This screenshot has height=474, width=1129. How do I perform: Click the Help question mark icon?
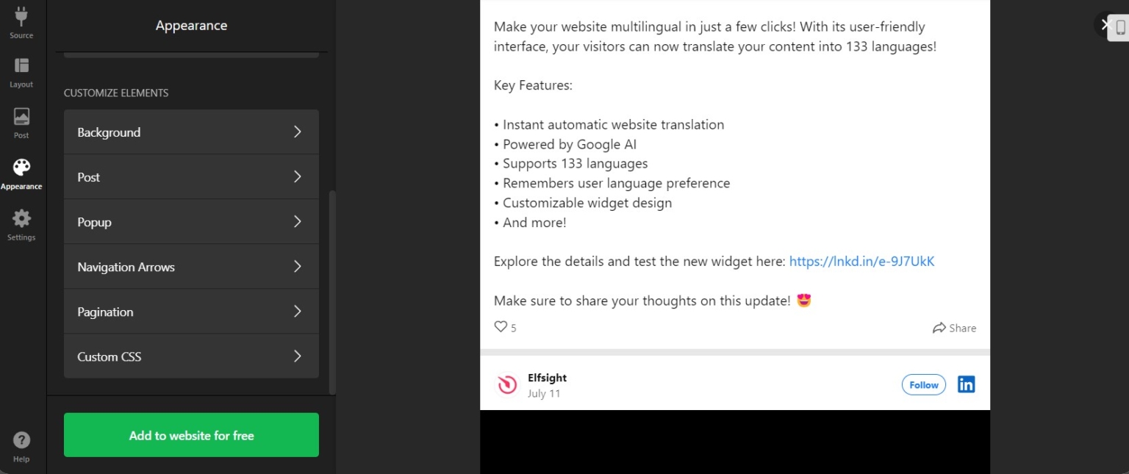21,441
